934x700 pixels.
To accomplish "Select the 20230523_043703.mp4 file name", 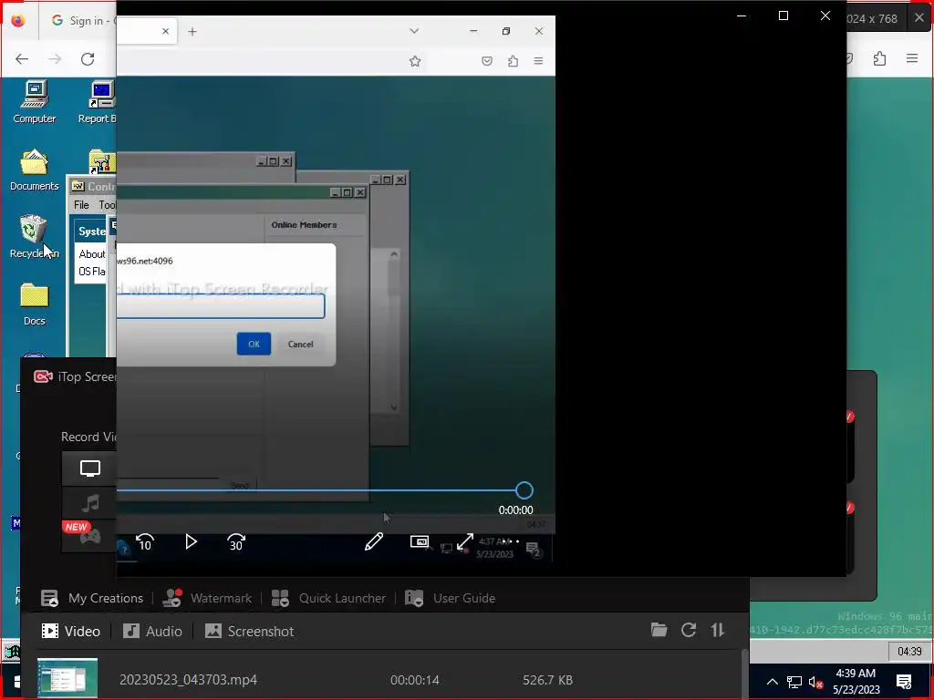I will [x=188, y=680].
